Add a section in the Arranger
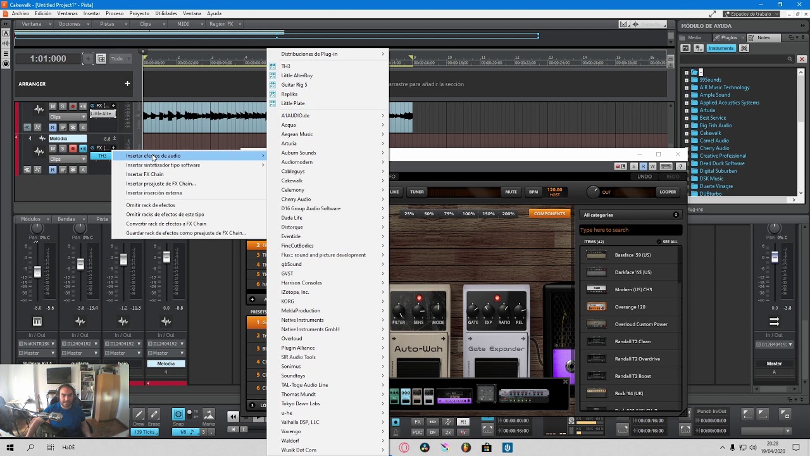 coord(127,84)
